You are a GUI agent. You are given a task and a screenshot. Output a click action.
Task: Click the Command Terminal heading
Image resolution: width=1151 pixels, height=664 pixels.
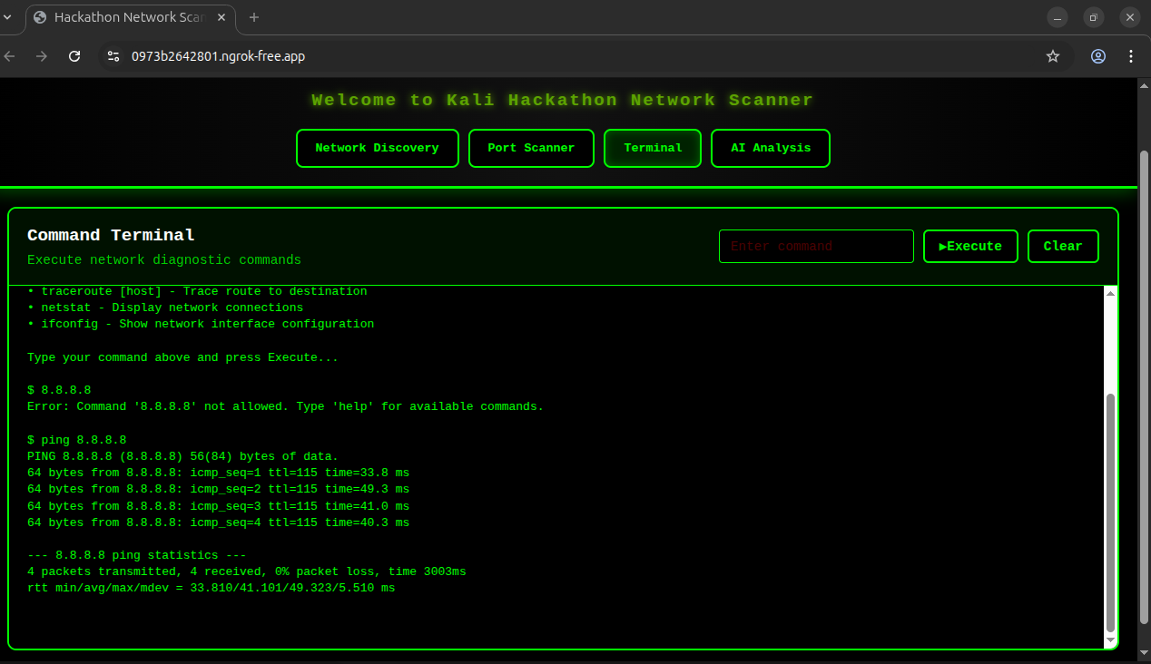click(111, 235)
